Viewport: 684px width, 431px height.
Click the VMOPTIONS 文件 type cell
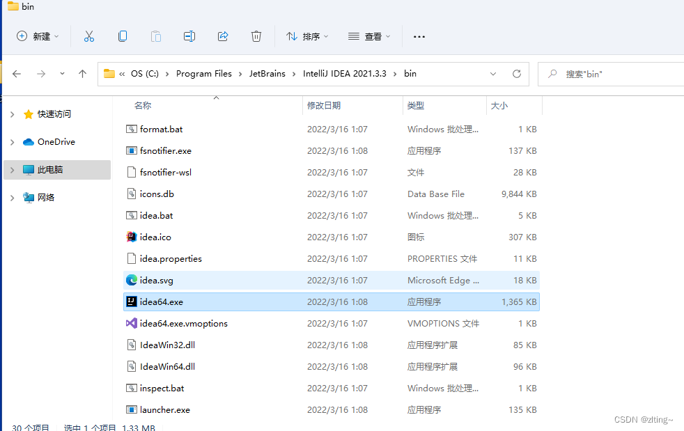[443, 323]
